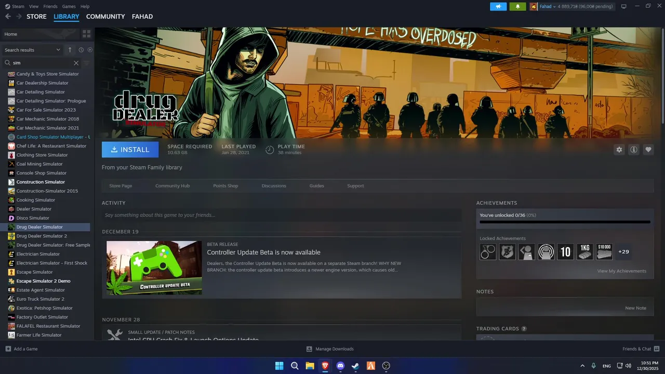Open the Guides link
The image size is (665, 374).
click(x=316, y=186)
